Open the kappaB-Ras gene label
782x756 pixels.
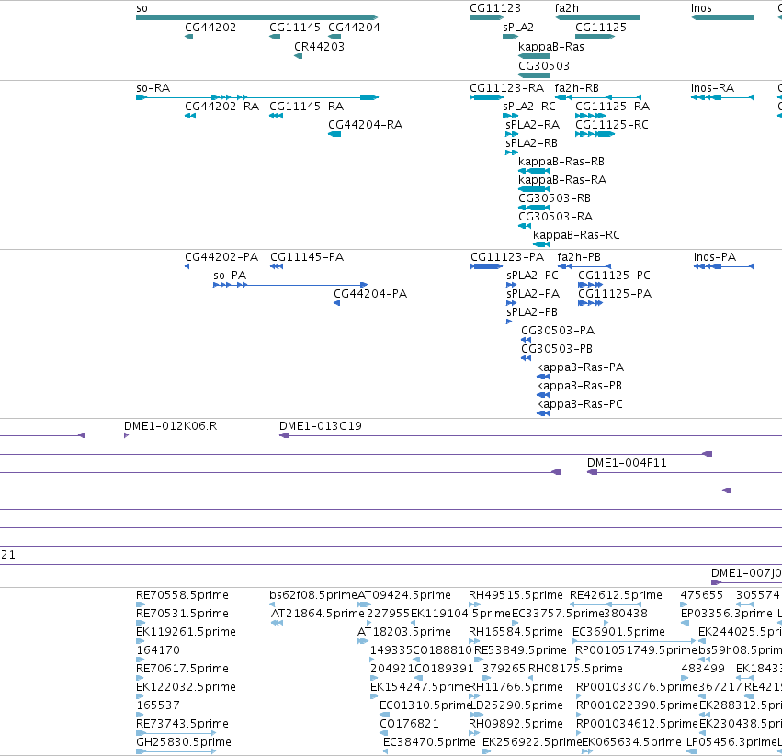click(x=551, y=46)
